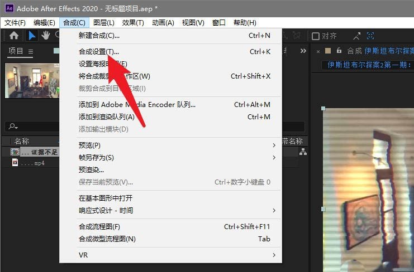Image resolution: width=414 pixels, height=272 pixels.
Task: Expand hidden panels with the double-chevron button
Action: coord(303,51)
